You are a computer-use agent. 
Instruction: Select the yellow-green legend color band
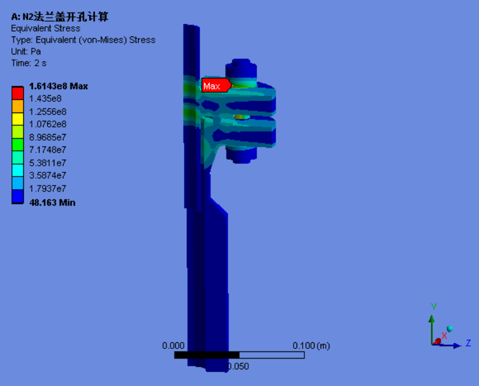tap(18, 132)
